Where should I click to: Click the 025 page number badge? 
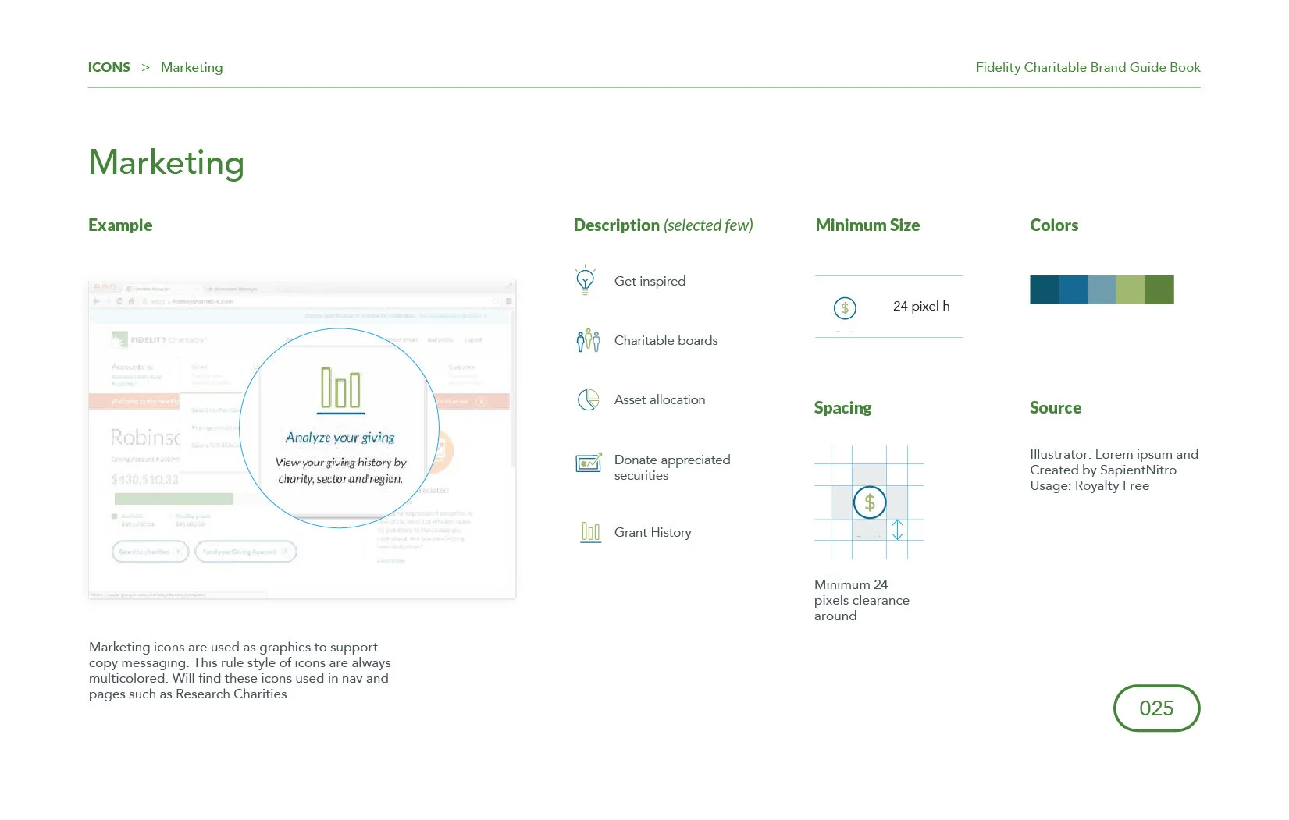1156,708
